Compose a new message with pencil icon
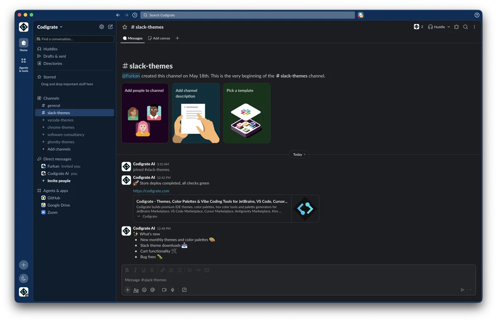 pyautogui.click(x=111, y=27)
